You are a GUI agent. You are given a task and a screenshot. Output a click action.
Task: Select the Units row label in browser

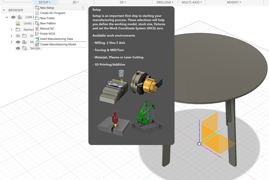(28, 23)
